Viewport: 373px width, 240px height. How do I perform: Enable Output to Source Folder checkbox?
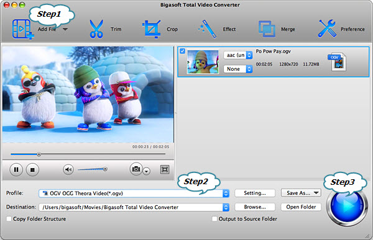[x=214, y=219]
